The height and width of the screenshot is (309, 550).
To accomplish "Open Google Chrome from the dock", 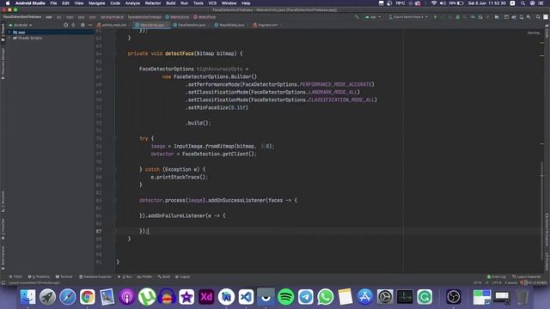I will (x=88, y=297).
